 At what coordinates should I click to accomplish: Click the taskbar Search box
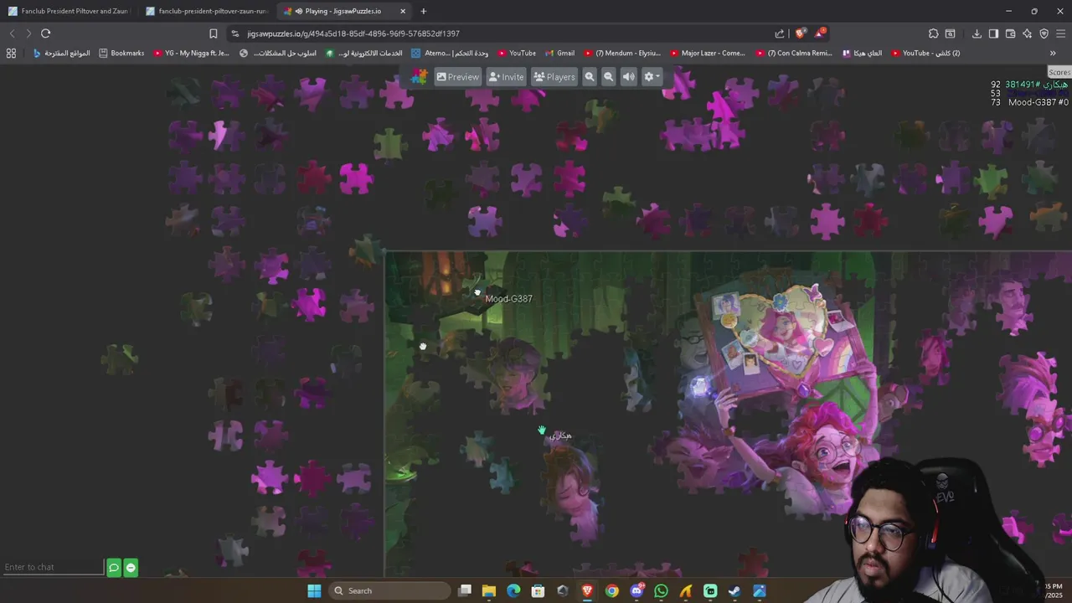click(389, 590)
